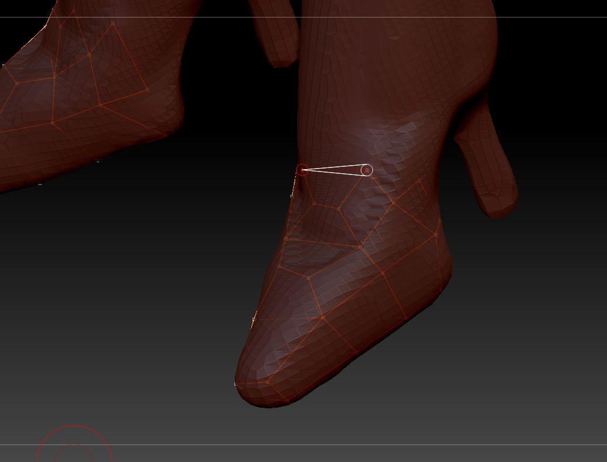Pick the topology vertex at the front shoe's toe tip
The height and width of the screenshot is (462, 607).
pos(268,382)
